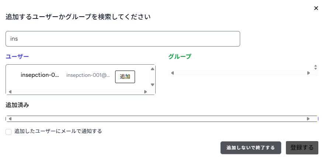This screenshot has width=325, height=157.
Task: Click left arrow of グループ list horizontal scrollbar
Action: pos(172,73)
